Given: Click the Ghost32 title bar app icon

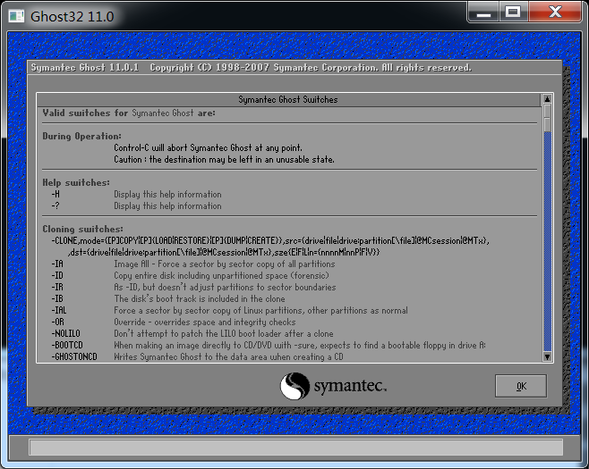Looking at the screenshot, I should (x=15, y=15).
